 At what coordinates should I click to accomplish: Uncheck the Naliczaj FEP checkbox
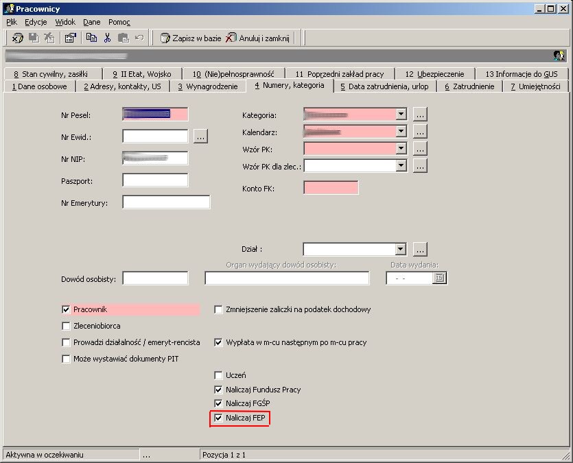(218, 418)
